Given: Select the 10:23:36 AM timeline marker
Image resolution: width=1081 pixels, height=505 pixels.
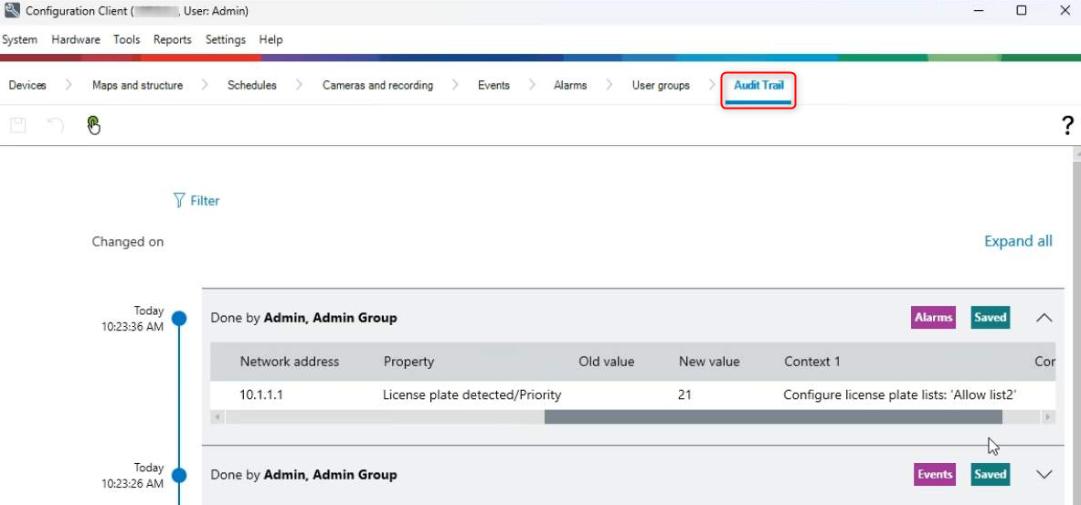Looking at the screenshot, I should click(179, 318).
